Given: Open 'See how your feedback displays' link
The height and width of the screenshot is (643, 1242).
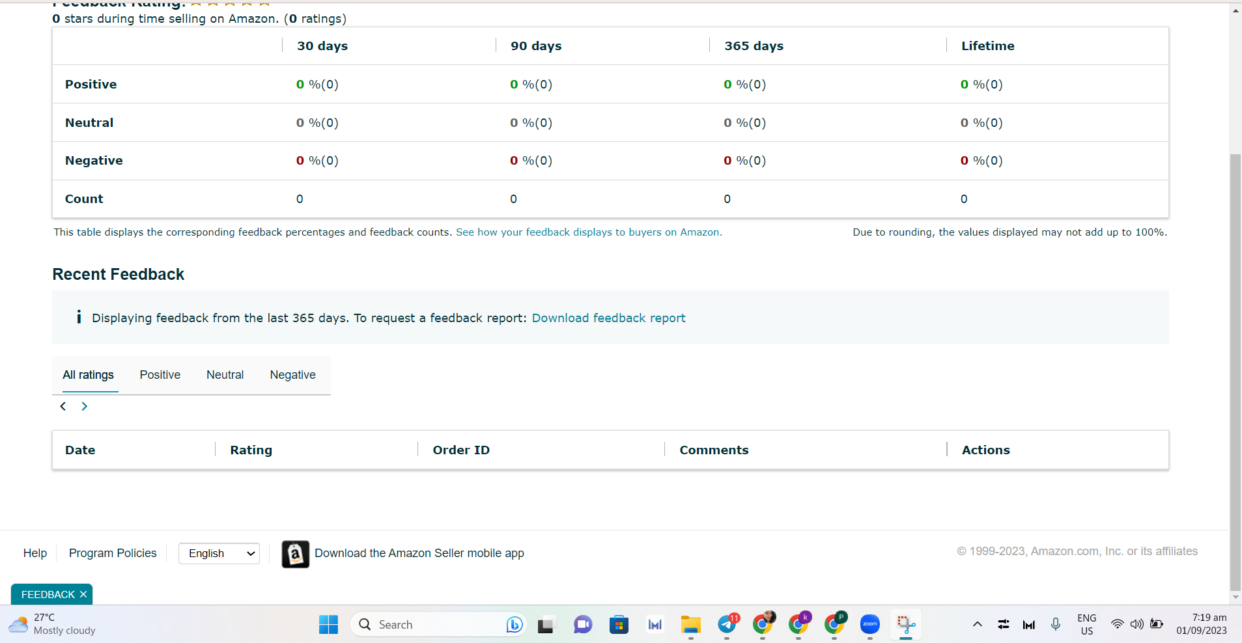Looking at the screenshot, I should 589,232.
